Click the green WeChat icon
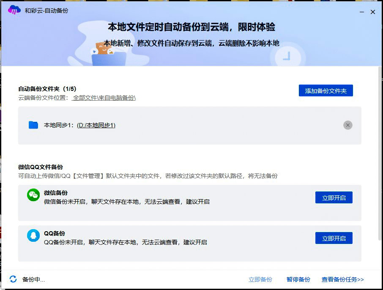The height and width of the screenshot is (290, 383). pyautogui.click(x=33, y=195)
